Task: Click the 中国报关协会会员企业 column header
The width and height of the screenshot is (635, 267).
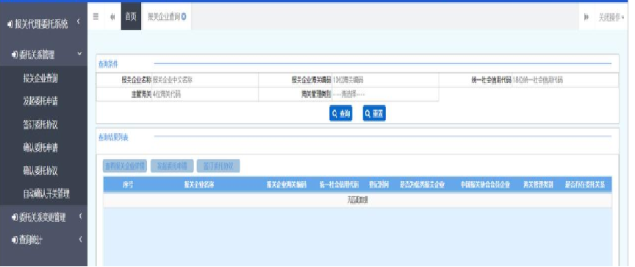Action: click(x=485, y=185)
